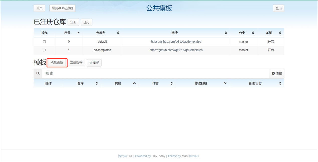Sort by 分支 column sort icon
Screen dimensions: 318x162
[x=253, y=33]
